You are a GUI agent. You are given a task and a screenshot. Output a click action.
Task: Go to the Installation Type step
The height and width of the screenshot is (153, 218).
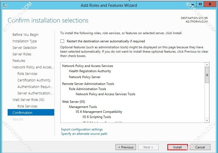pyautogui.click(x=25, y=41)
